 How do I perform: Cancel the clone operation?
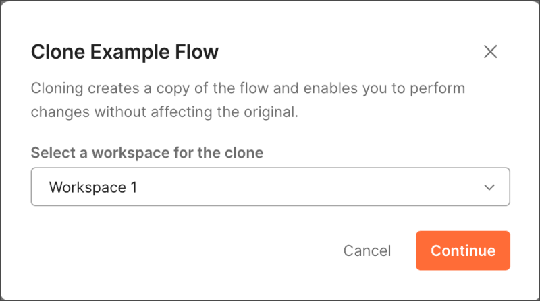tap(367, 250)
